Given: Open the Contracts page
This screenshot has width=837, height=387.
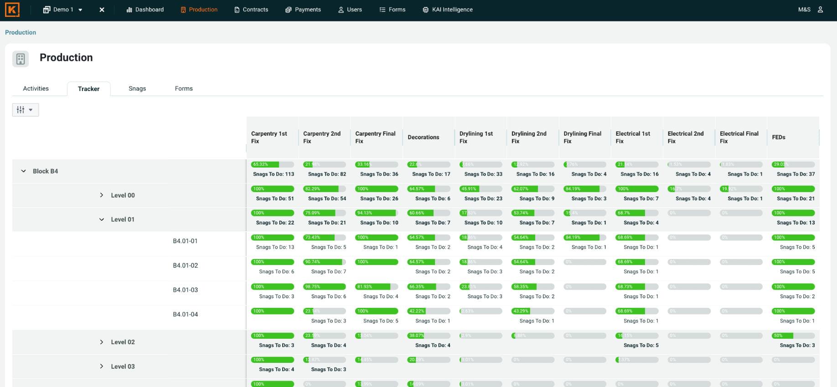Looking at the screenshot, I should (251, 10).
